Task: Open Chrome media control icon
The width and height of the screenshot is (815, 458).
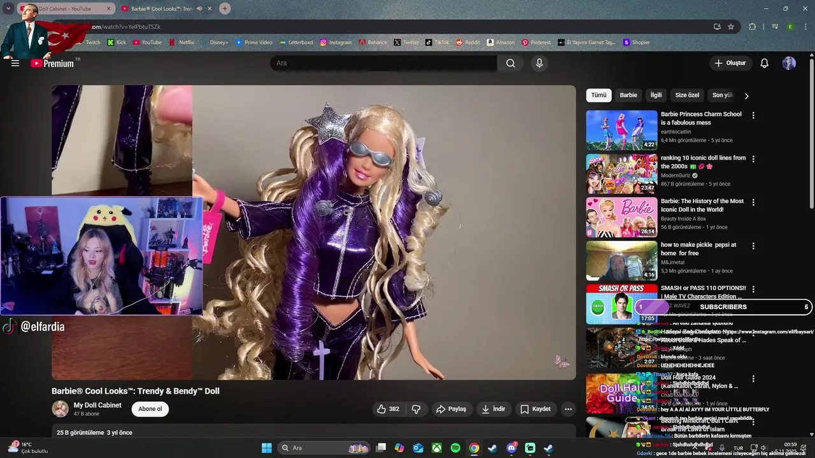Action: coord(775,27)
